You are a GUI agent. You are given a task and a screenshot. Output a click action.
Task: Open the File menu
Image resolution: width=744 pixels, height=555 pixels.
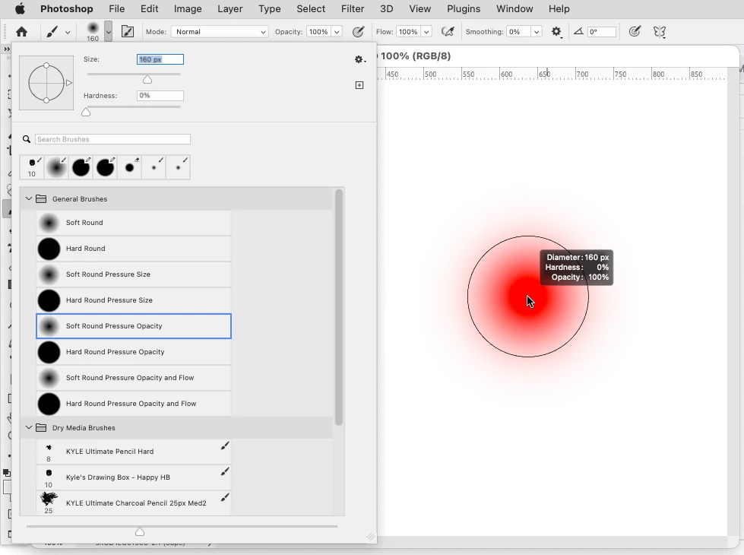(117, 8)
